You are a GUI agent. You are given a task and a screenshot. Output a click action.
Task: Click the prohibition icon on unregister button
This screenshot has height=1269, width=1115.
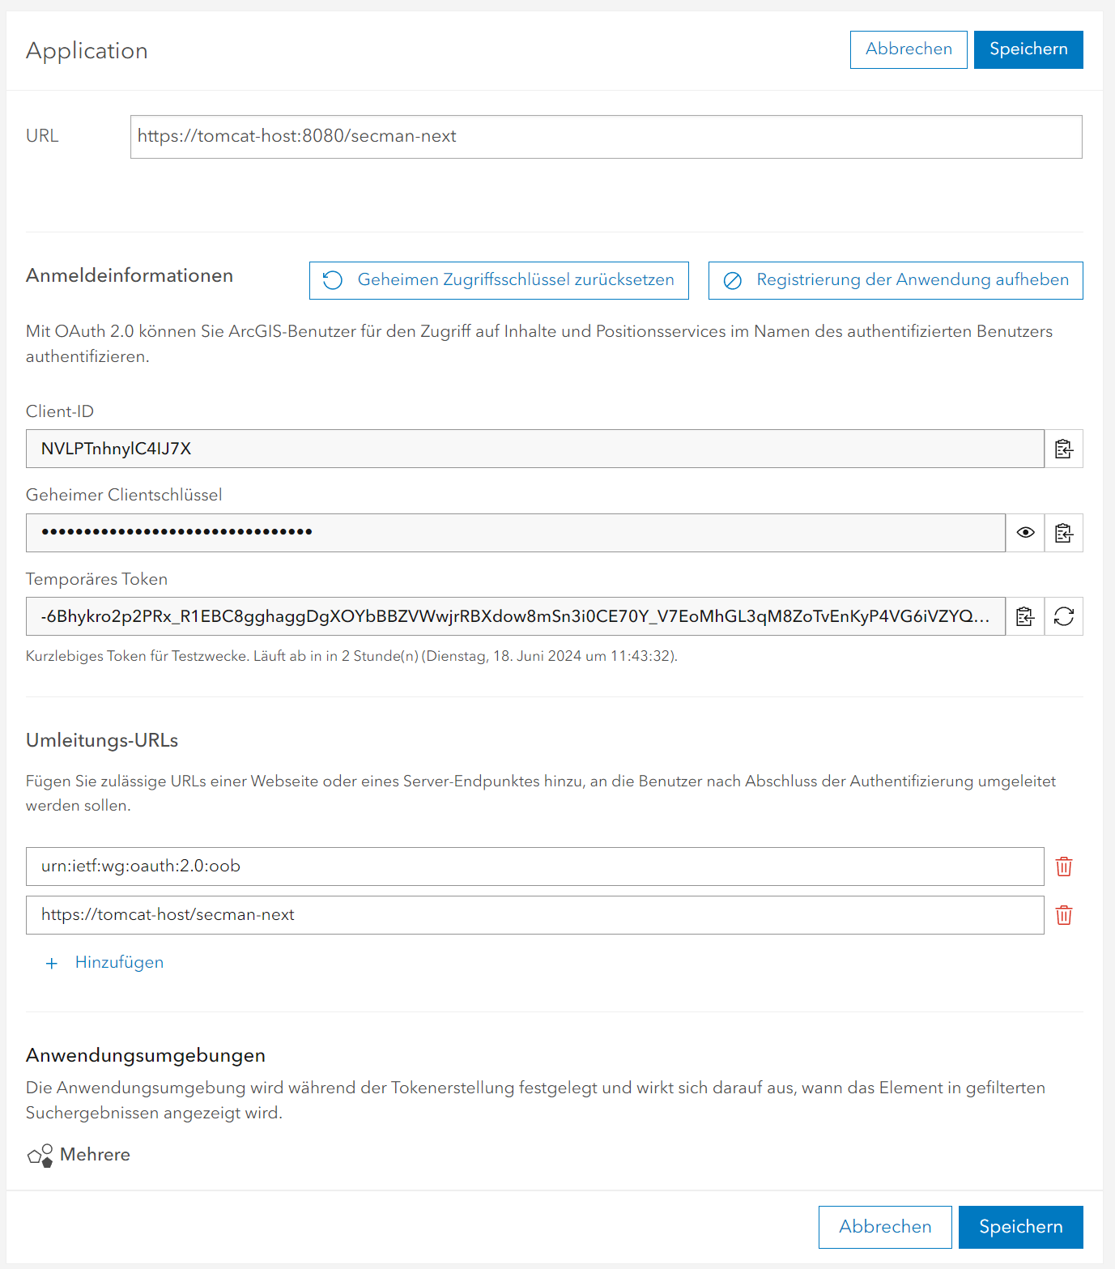tap(732, 281)
